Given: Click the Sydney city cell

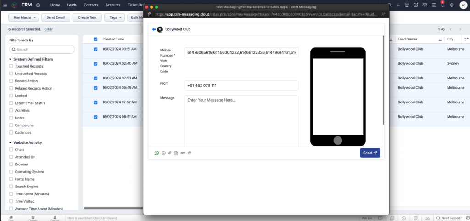Looking at the screenshot, I should (x=453, y=63).
